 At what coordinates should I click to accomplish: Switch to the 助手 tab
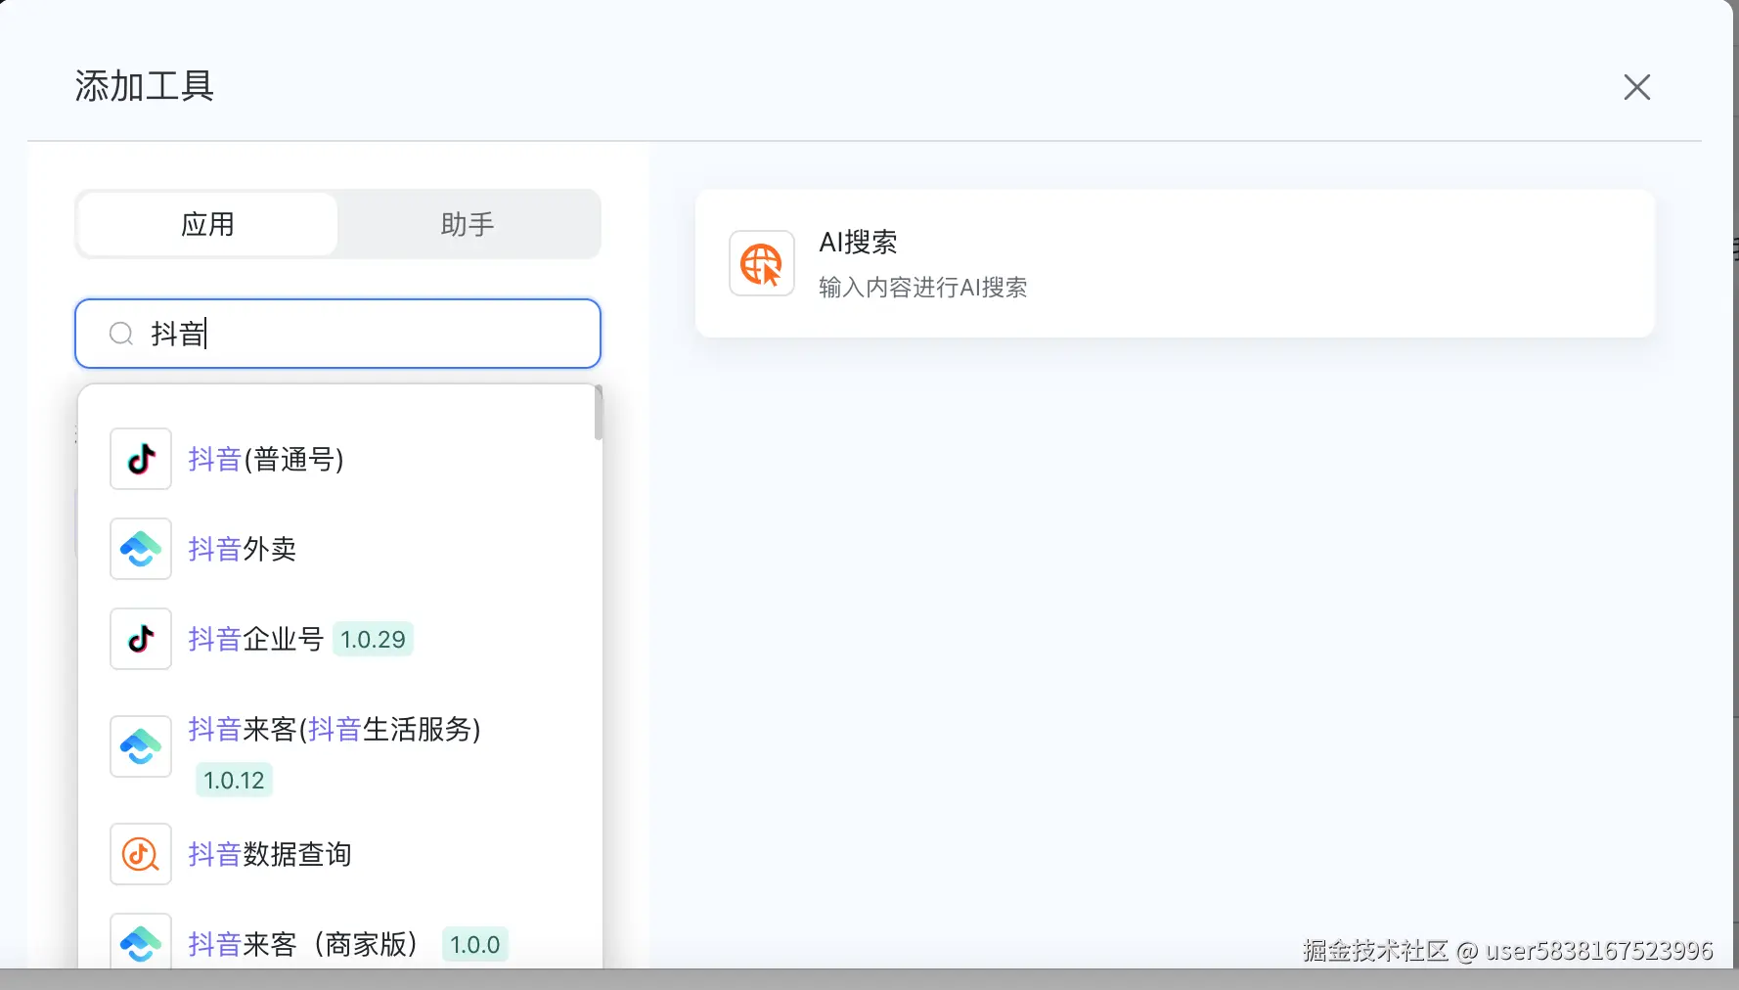(x=468, y=224)
